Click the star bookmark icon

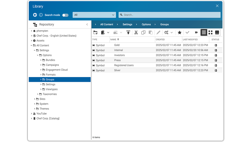[180, 33]
